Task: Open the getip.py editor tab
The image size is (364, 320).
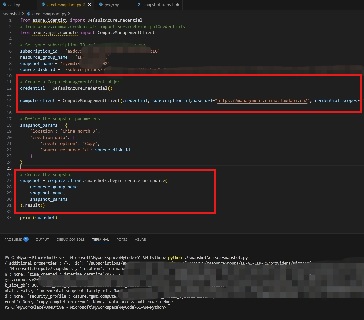Action: pyautogui.click(x=111, y=5)
